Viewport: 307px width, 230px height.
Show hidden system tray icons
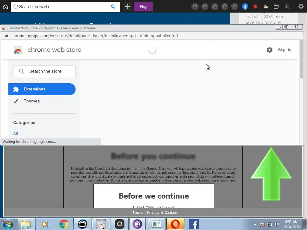255,224
